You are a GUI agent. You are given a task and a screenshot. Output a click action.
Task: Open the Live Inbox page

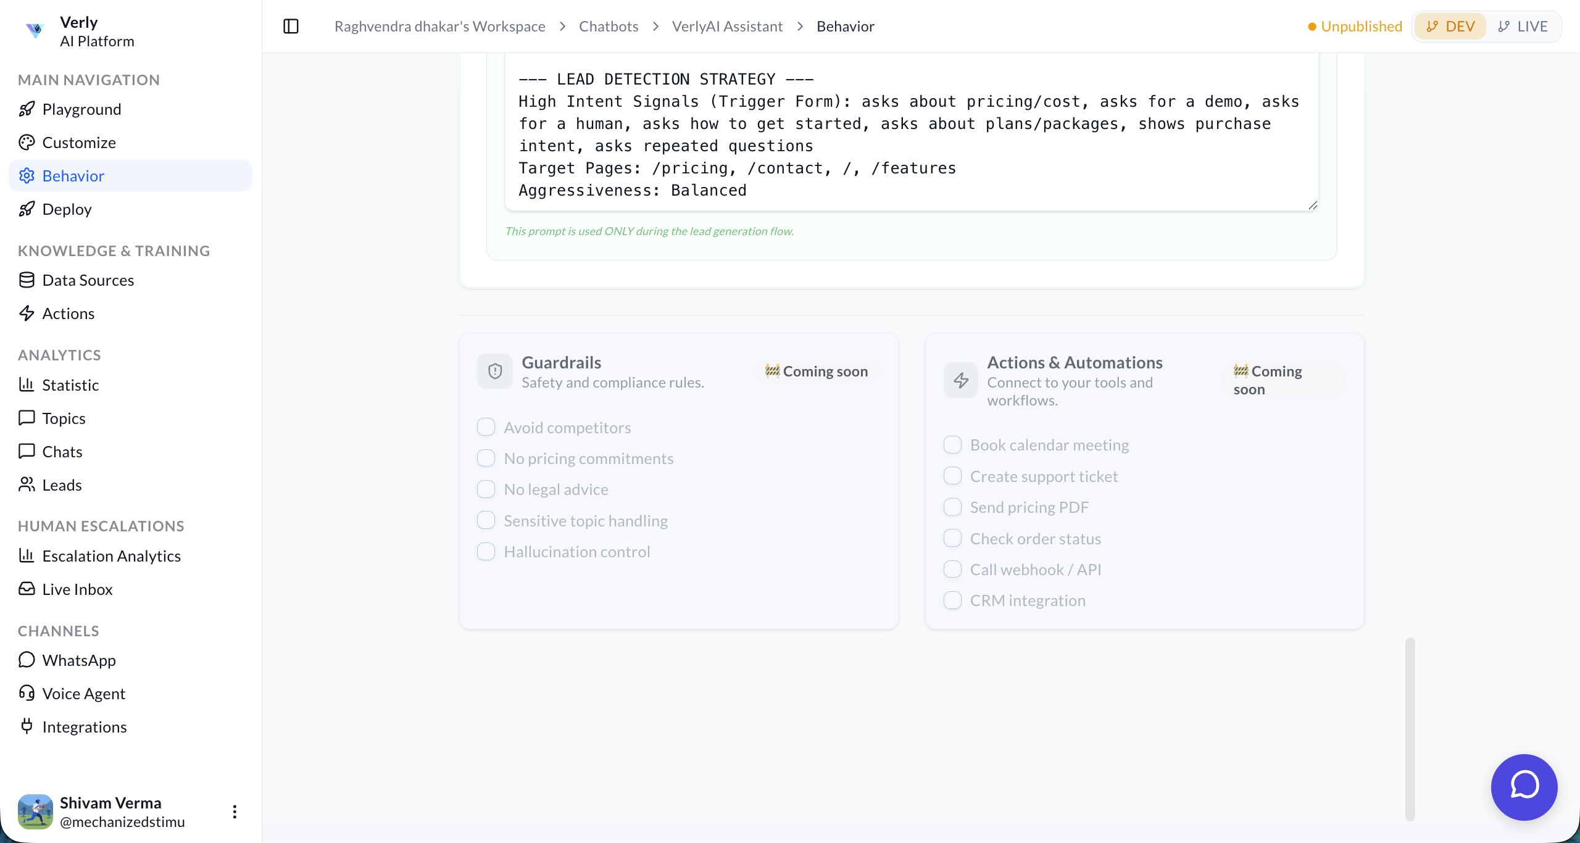coord(77,589)
